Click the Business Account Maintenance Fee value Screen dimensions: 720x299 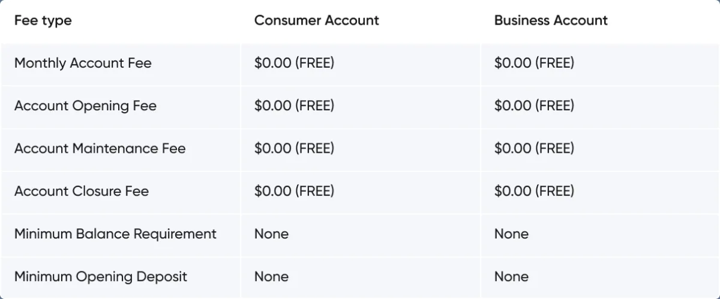tap(534, 149)
